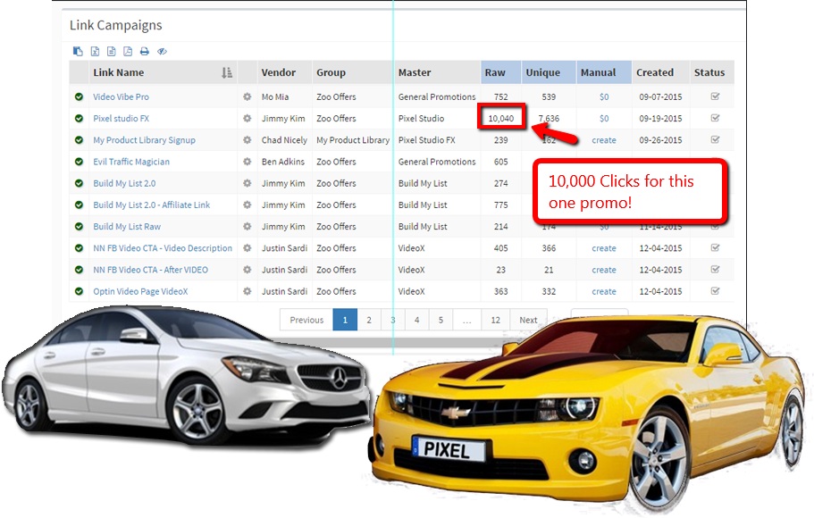Open gear settings for Video Vibe Pro
814x518 pixels.
248,96
